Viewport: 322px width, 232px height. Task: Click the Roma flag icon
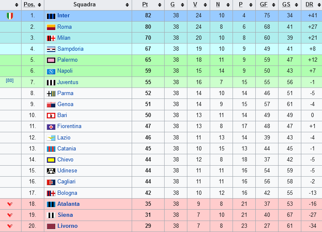(x=51, y=27)
